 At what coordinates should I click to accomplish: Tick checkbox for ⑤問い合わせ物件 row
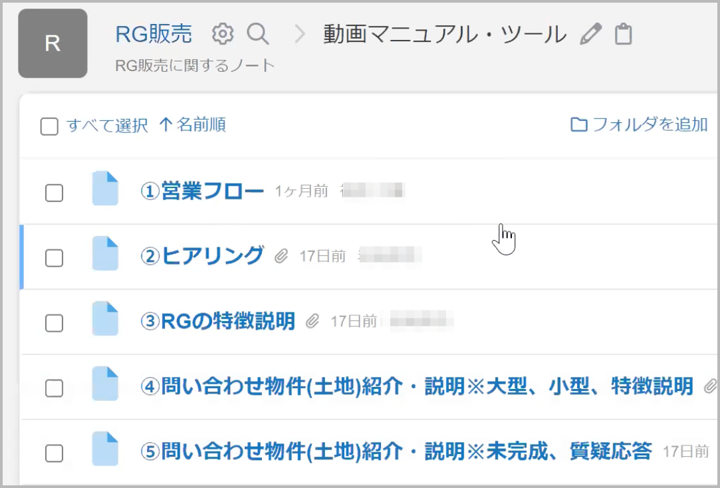pos(55,453)
